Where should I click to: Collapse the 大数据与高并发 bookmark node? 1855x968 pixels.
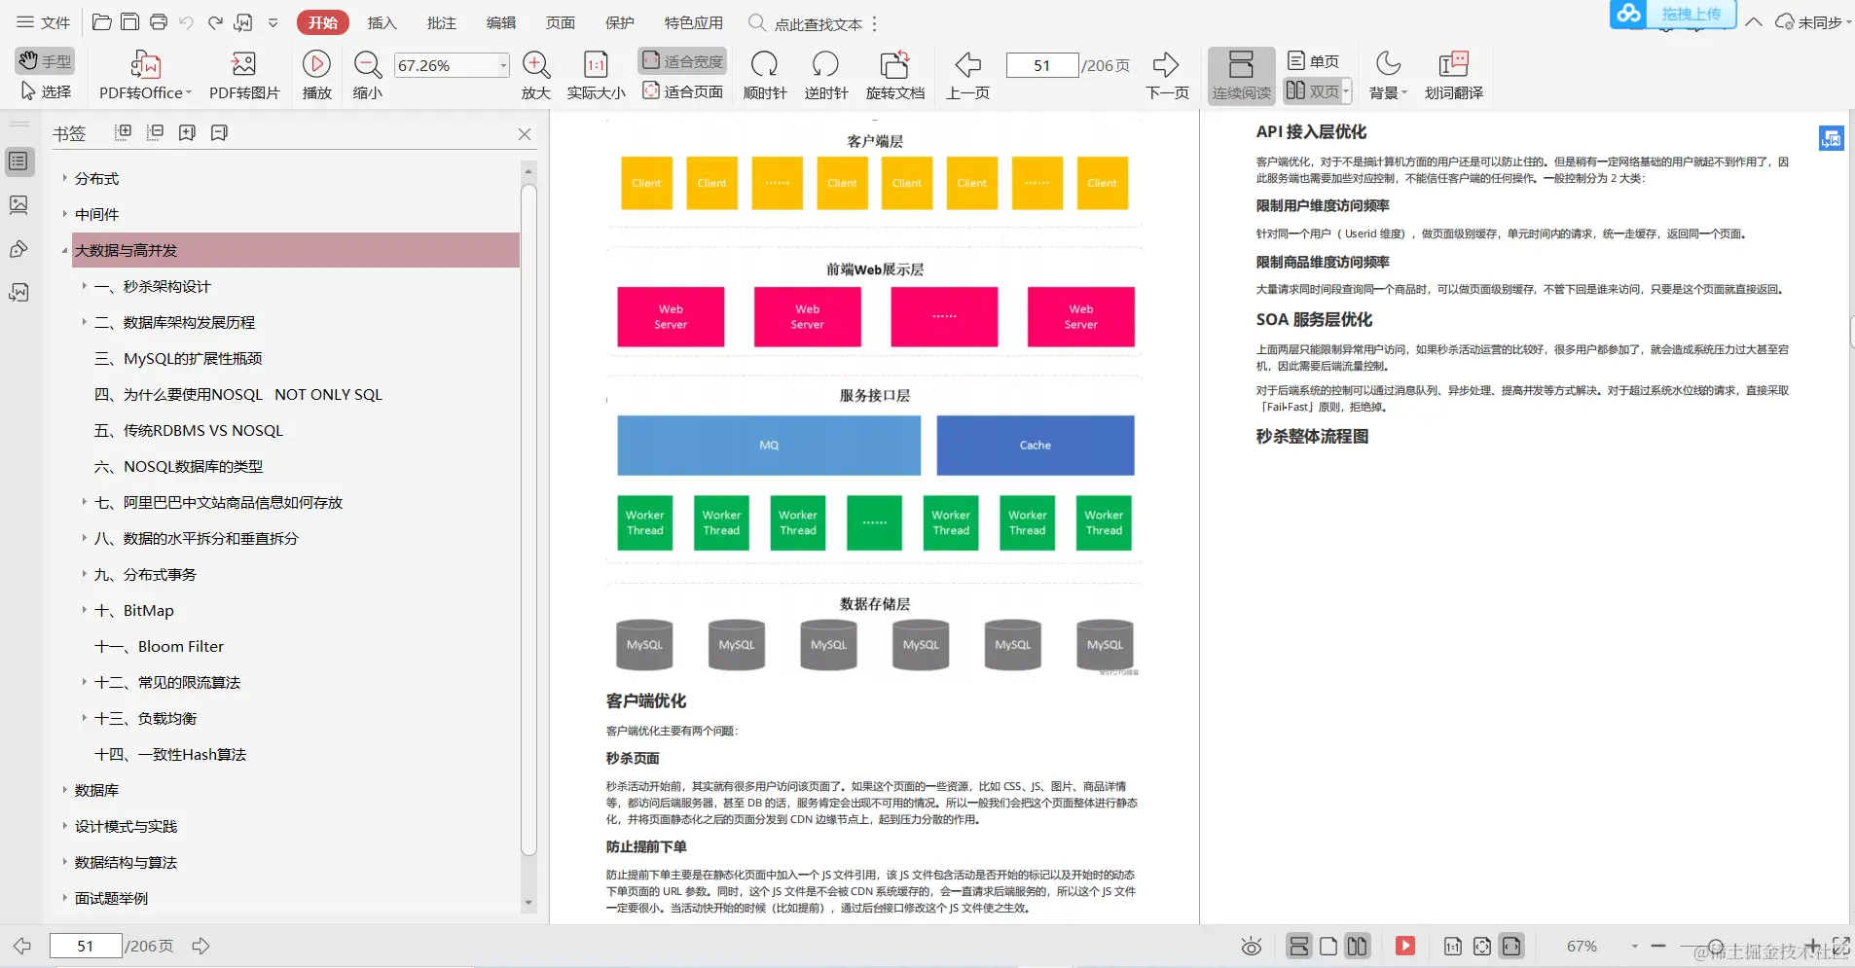click(x=64, y=250)
